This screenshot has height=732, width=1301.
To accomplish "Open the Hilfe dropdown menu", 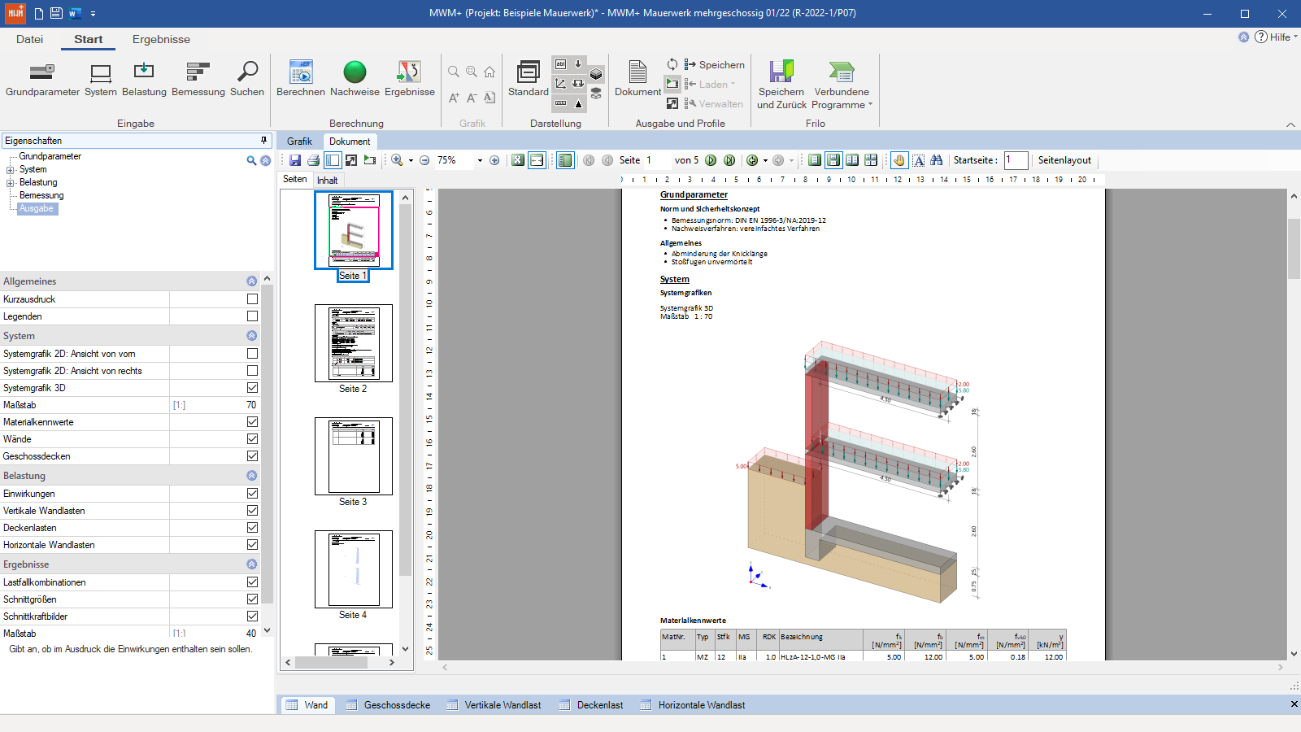I will click(1277, 37).
